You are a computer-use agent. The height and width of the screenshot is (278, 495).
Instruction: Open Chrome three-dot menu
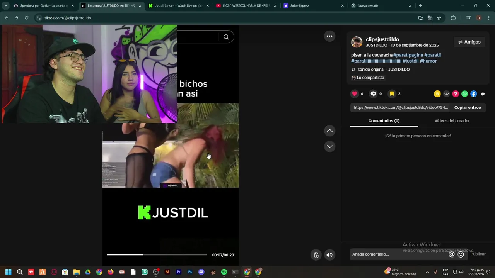point(489,18)
